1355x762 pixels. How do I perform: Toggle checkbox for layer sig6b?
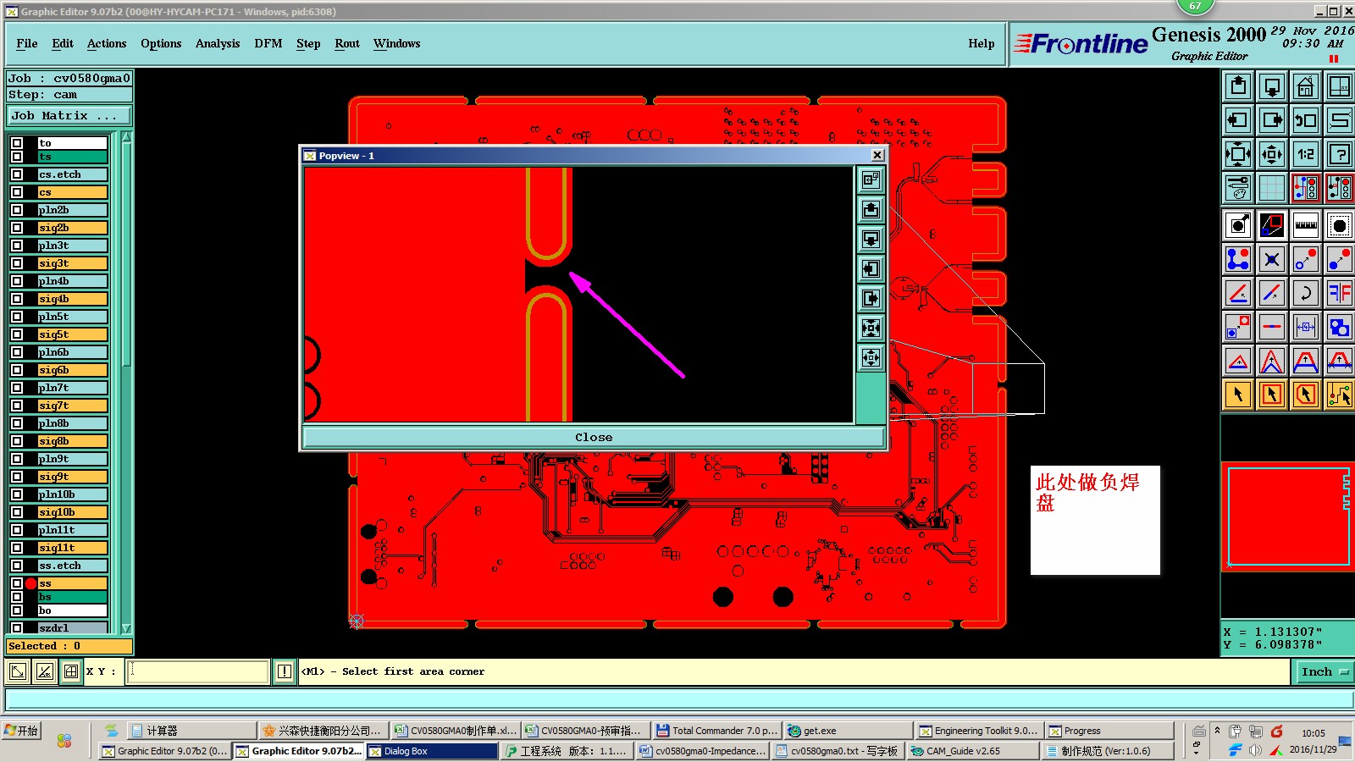tap(17, 370)
